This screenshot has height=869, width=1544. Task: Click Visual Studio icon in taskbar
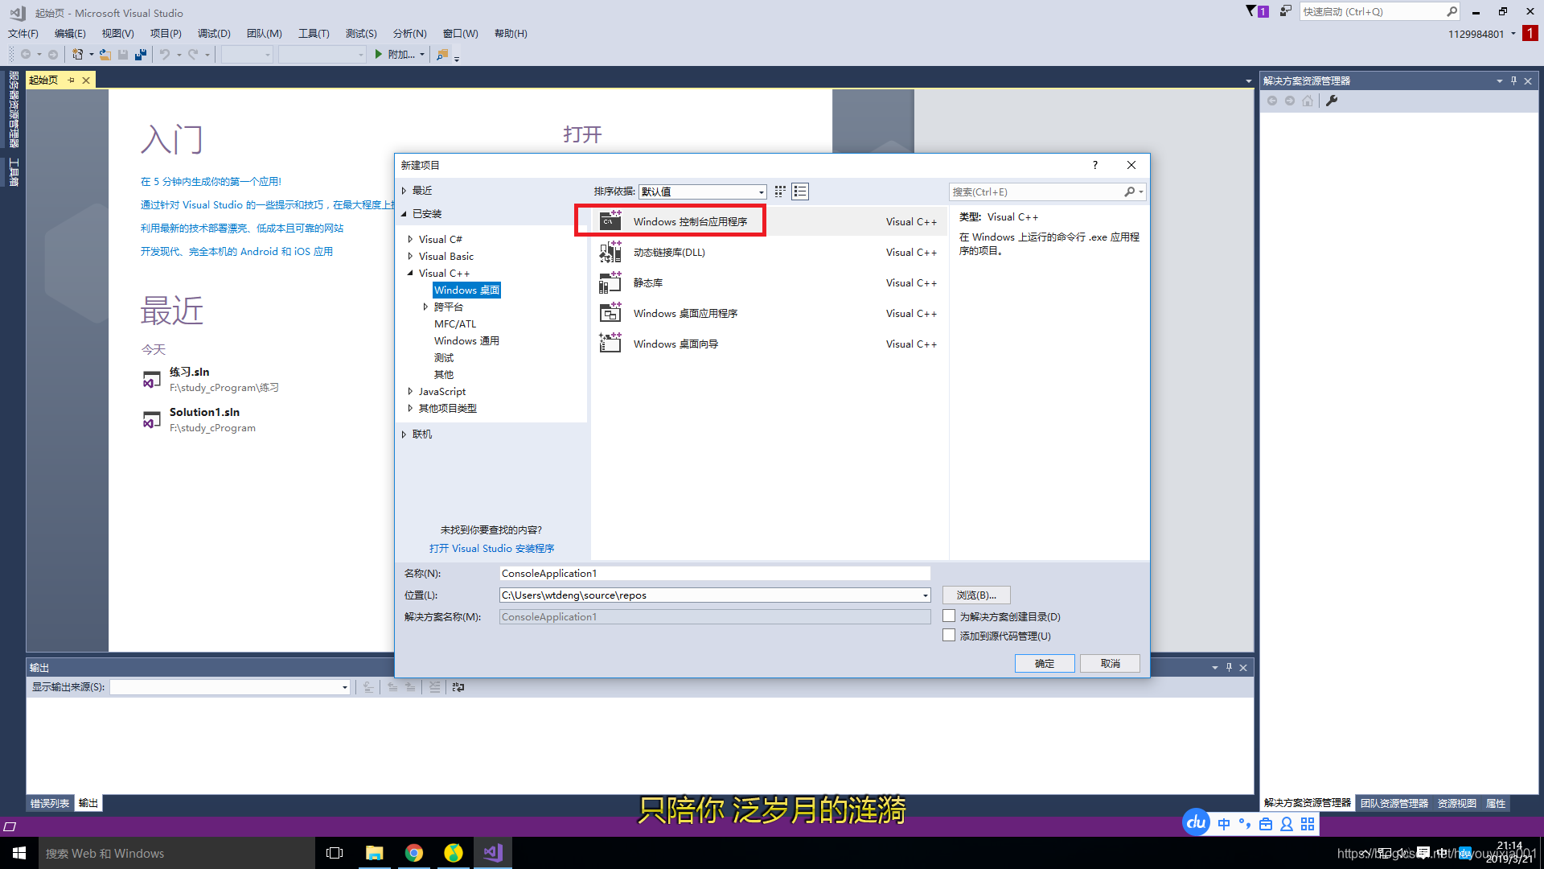(x=493, y=853)
